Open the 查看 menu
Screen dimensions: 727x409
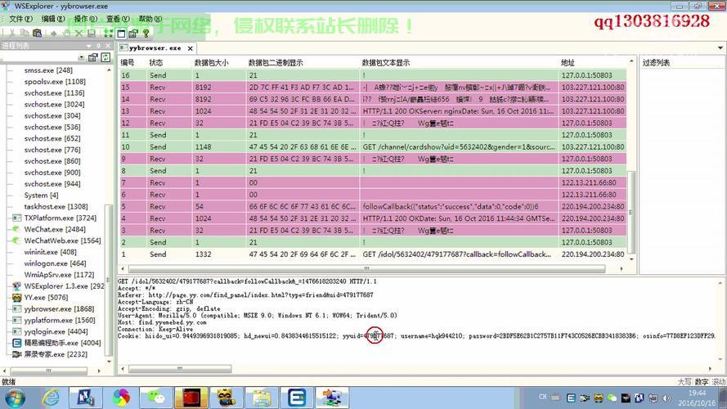[x=117, y=19]
